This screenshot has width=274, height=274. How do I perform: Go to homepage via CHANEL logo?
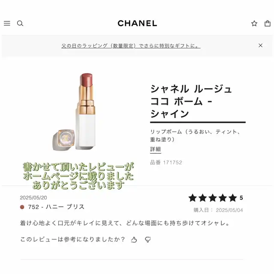pyautogui.click(x=137, y=23)
